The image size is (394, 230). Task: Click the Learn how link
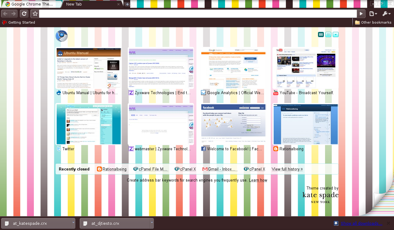tap(258, 180)
